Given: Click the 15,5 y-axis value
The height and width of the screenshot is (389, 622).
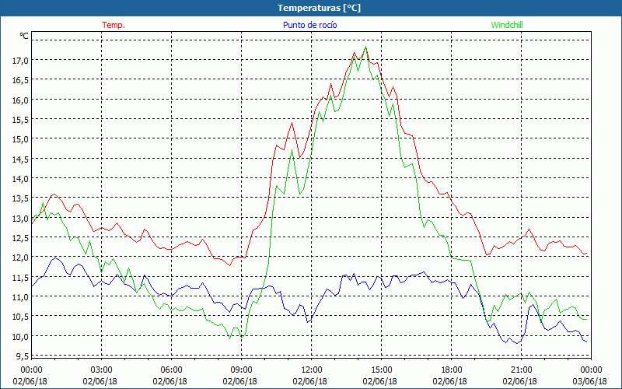Looking at the screenshot, I should point(20,120).
